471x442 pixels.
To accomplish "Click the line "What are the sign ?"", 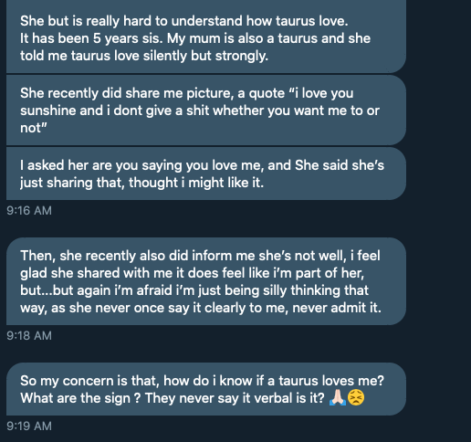I will point(80,398).
